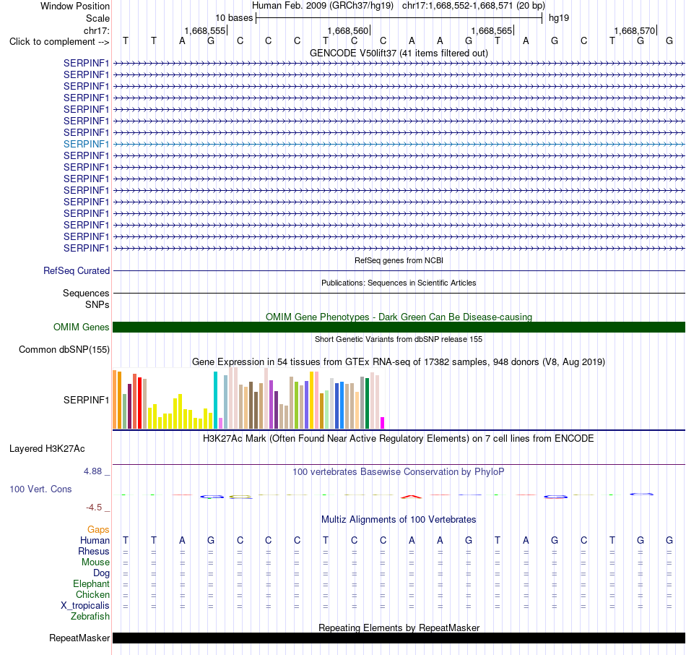Click the orange 'Gaps' label
This screenshot has width=686, height=655.
98,530
